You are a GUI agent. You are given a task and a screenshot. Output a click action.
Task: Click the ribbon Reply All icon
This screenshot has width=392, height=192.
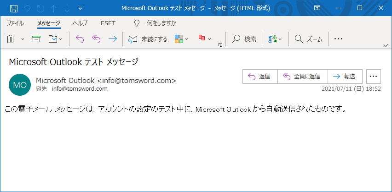tap(96, 39)
